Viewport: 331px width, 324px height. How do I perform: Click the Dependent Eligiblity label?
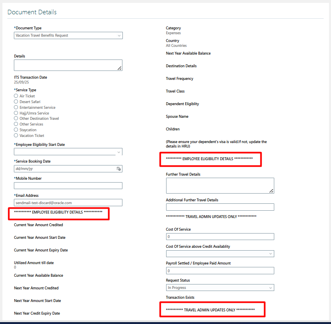click(x=182, y=104)
